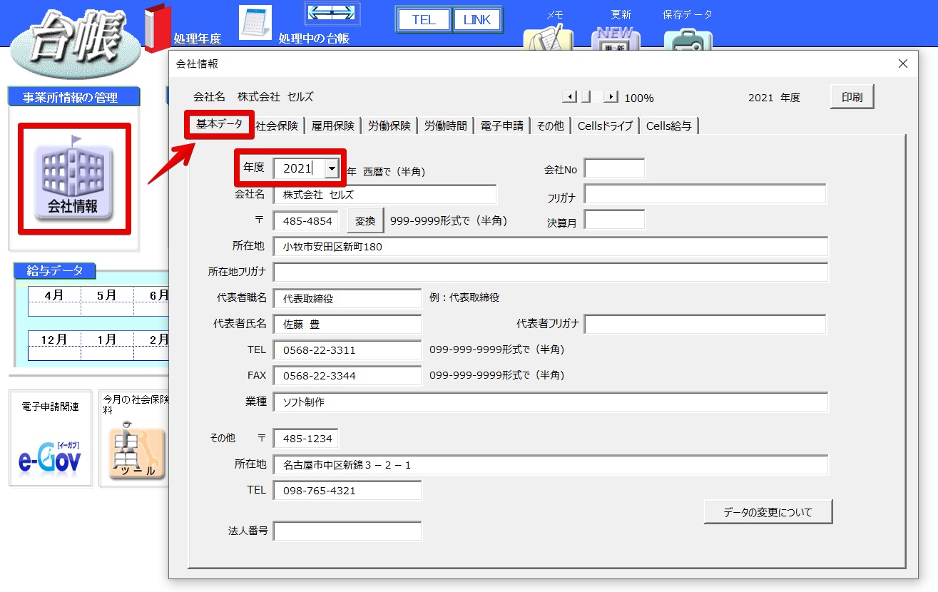
Task: Click the double-arrow width toggle icon
Action: [x=332, y=12]
